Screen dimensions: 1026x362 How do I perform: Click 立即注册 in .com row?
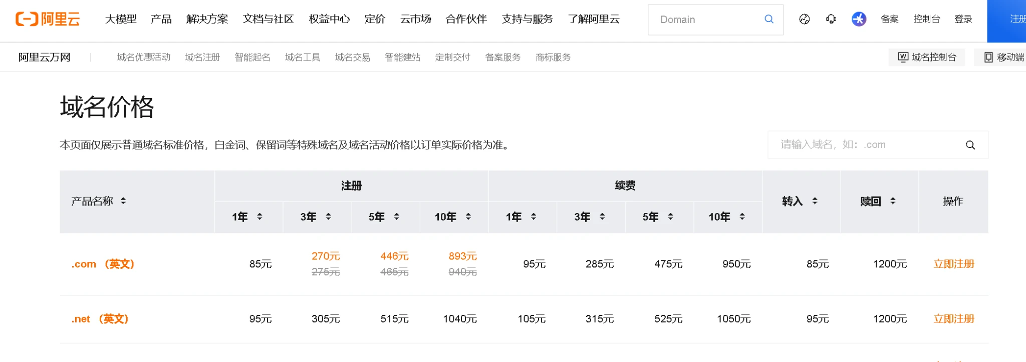tap(954, 264)
